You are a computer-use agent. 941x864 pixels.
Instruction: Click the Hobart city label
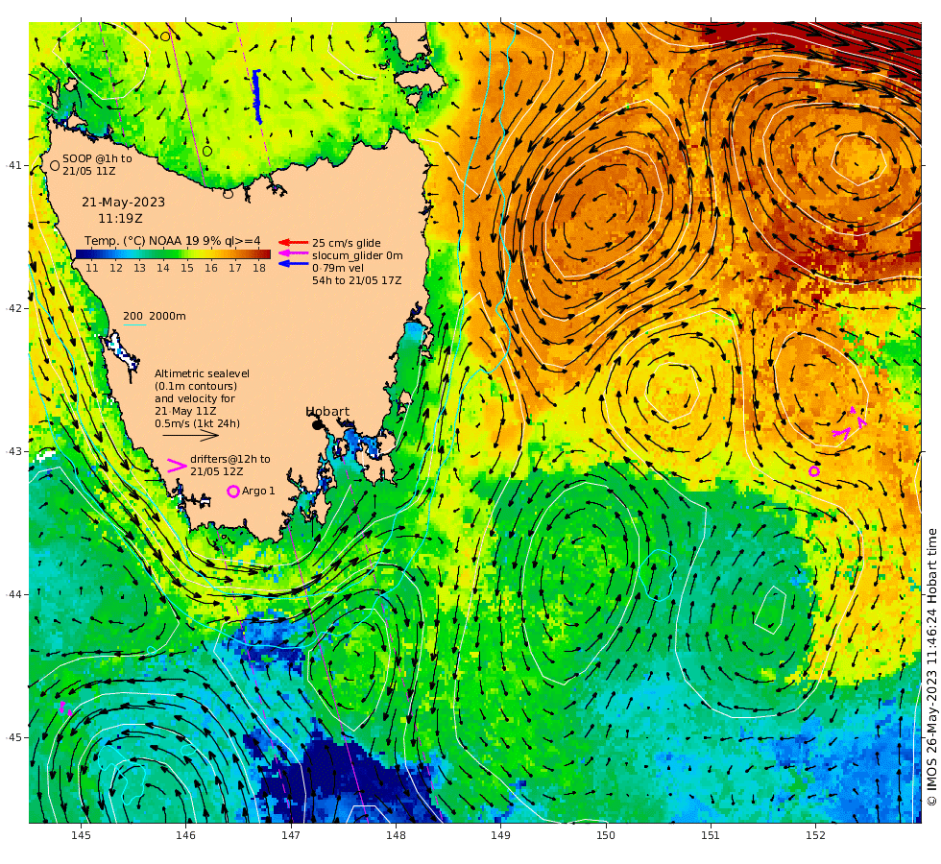[327, 412]
